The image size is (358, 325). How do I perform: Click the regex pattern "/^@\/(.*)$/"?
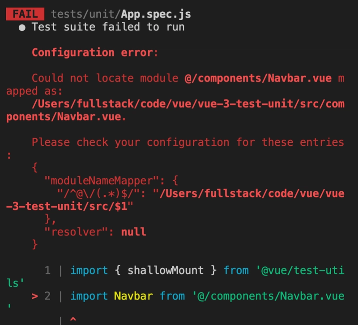[98, 194]
